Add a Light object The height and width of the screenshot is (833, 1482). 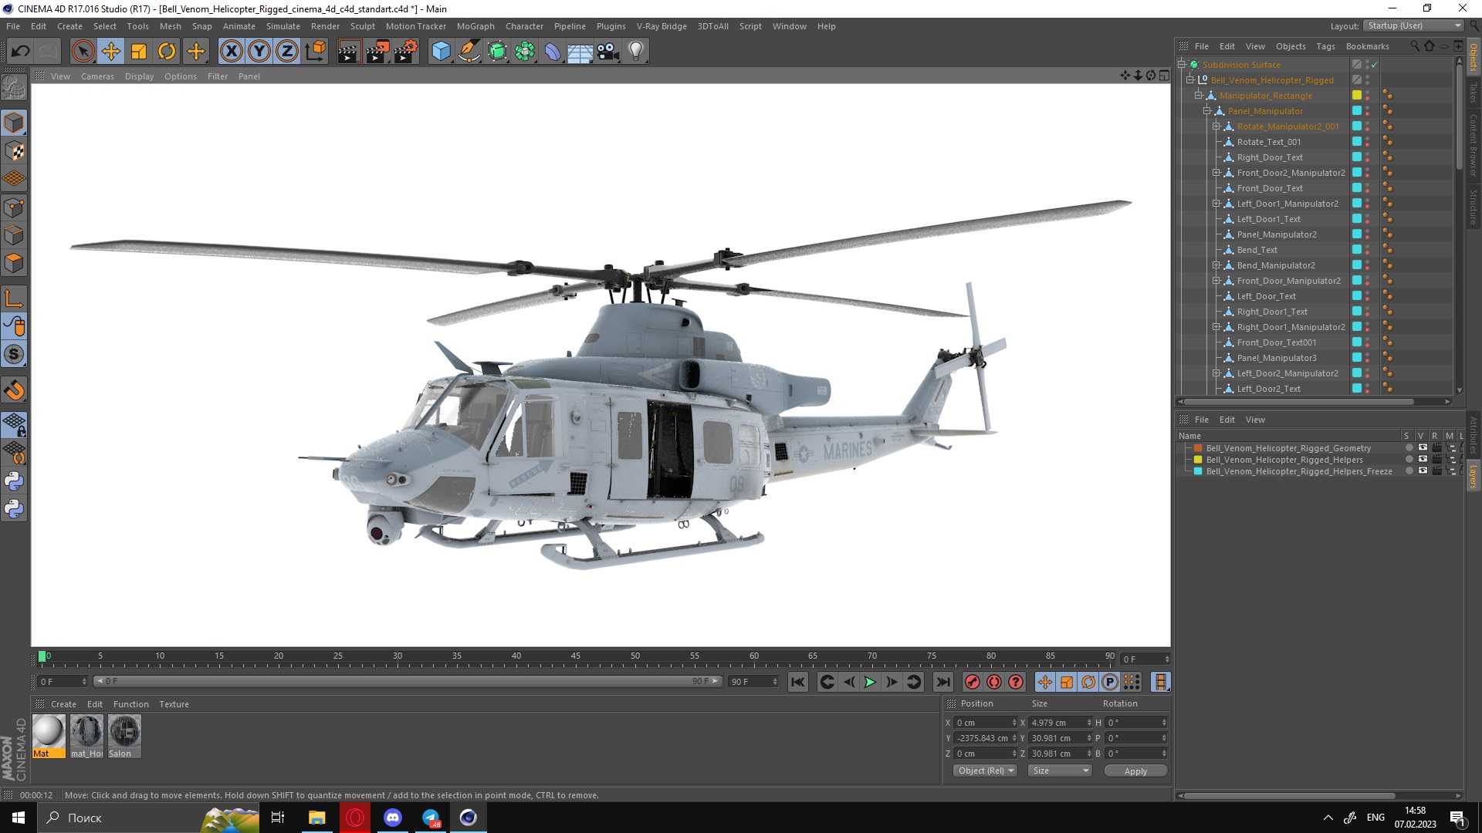(x=636, y=52)
